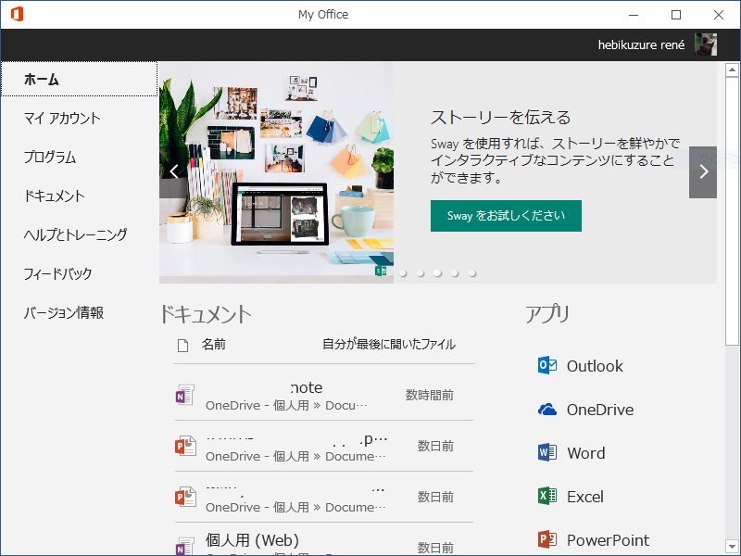Click the 自分が最後に開いたファイル column header

click(x=389, y=344)
